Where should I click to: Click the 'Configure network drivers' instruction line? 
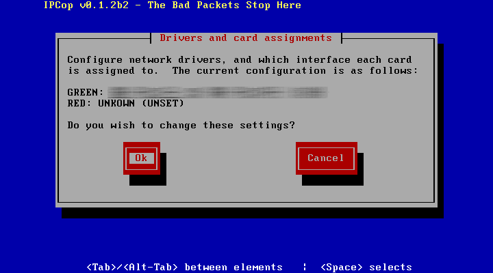point(239,60)
